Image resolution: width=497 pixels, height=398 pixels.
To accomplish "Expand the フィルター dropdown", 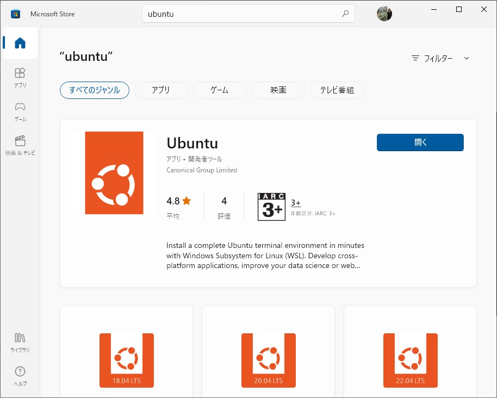I will [x=440, y=58].
